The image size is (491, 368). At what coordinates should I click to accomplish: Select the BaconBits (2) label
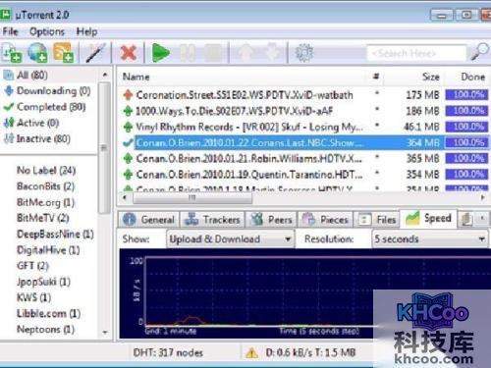[45, 186]
